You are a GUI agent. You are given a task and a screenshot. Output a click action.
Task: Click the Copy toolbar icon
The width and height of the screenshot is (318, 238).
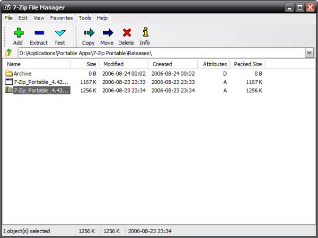click(89, 33)
